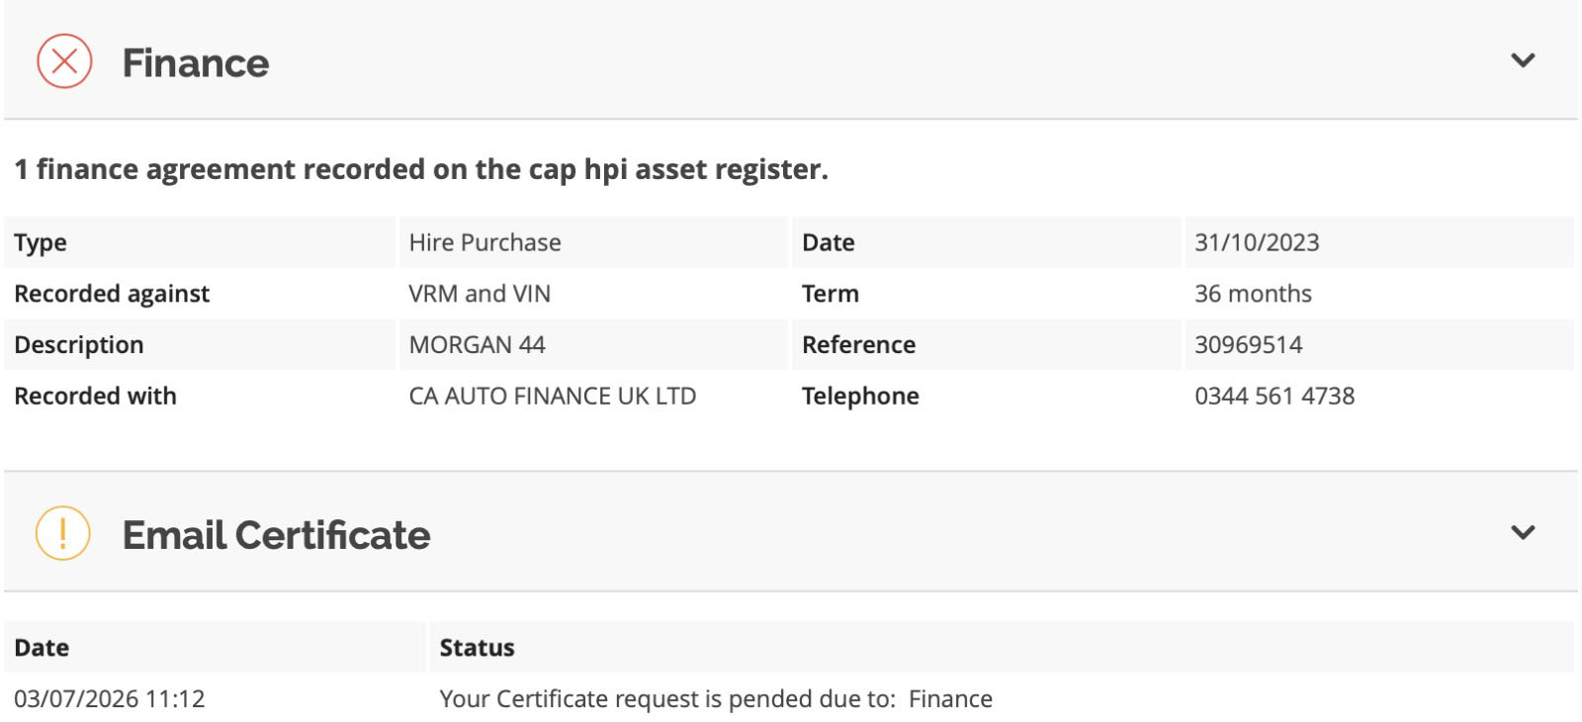Screen dimensions: 1582x722
Task: Click the certificate Date column header
Action: coord(42,648)
